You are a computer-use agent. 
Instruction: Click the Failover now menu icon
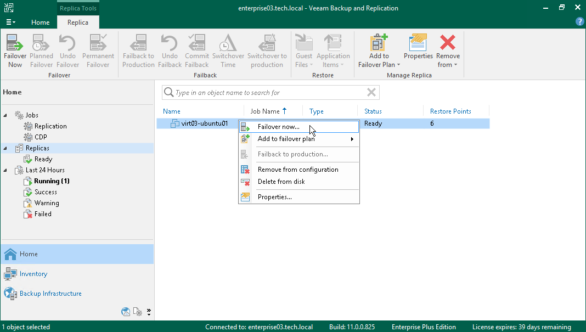245,127
